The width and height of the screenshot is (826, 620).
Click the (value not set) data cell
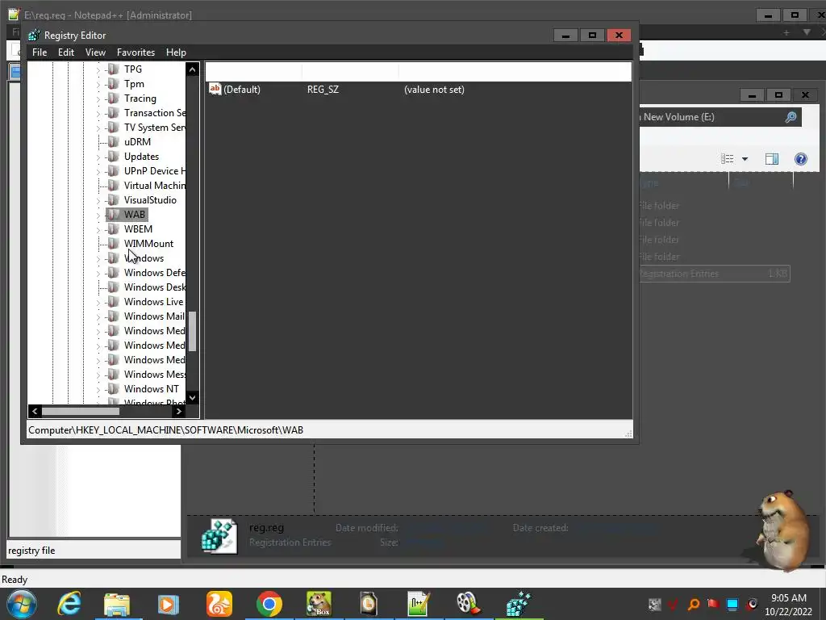[434, 90]
